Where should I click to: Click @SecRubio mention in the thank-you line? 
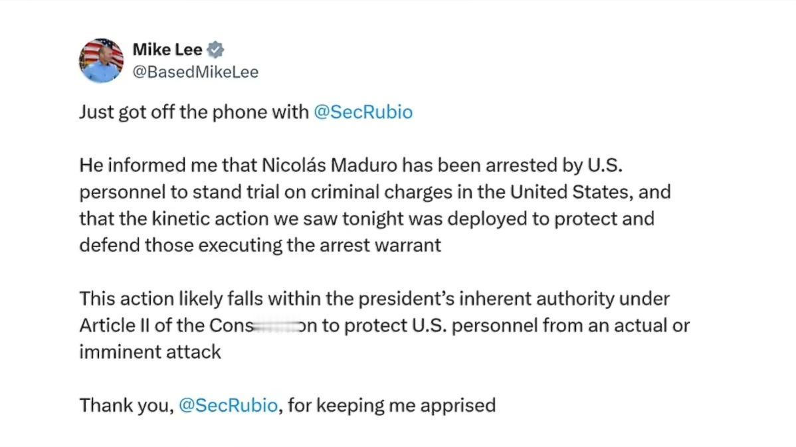coord(228,405)
